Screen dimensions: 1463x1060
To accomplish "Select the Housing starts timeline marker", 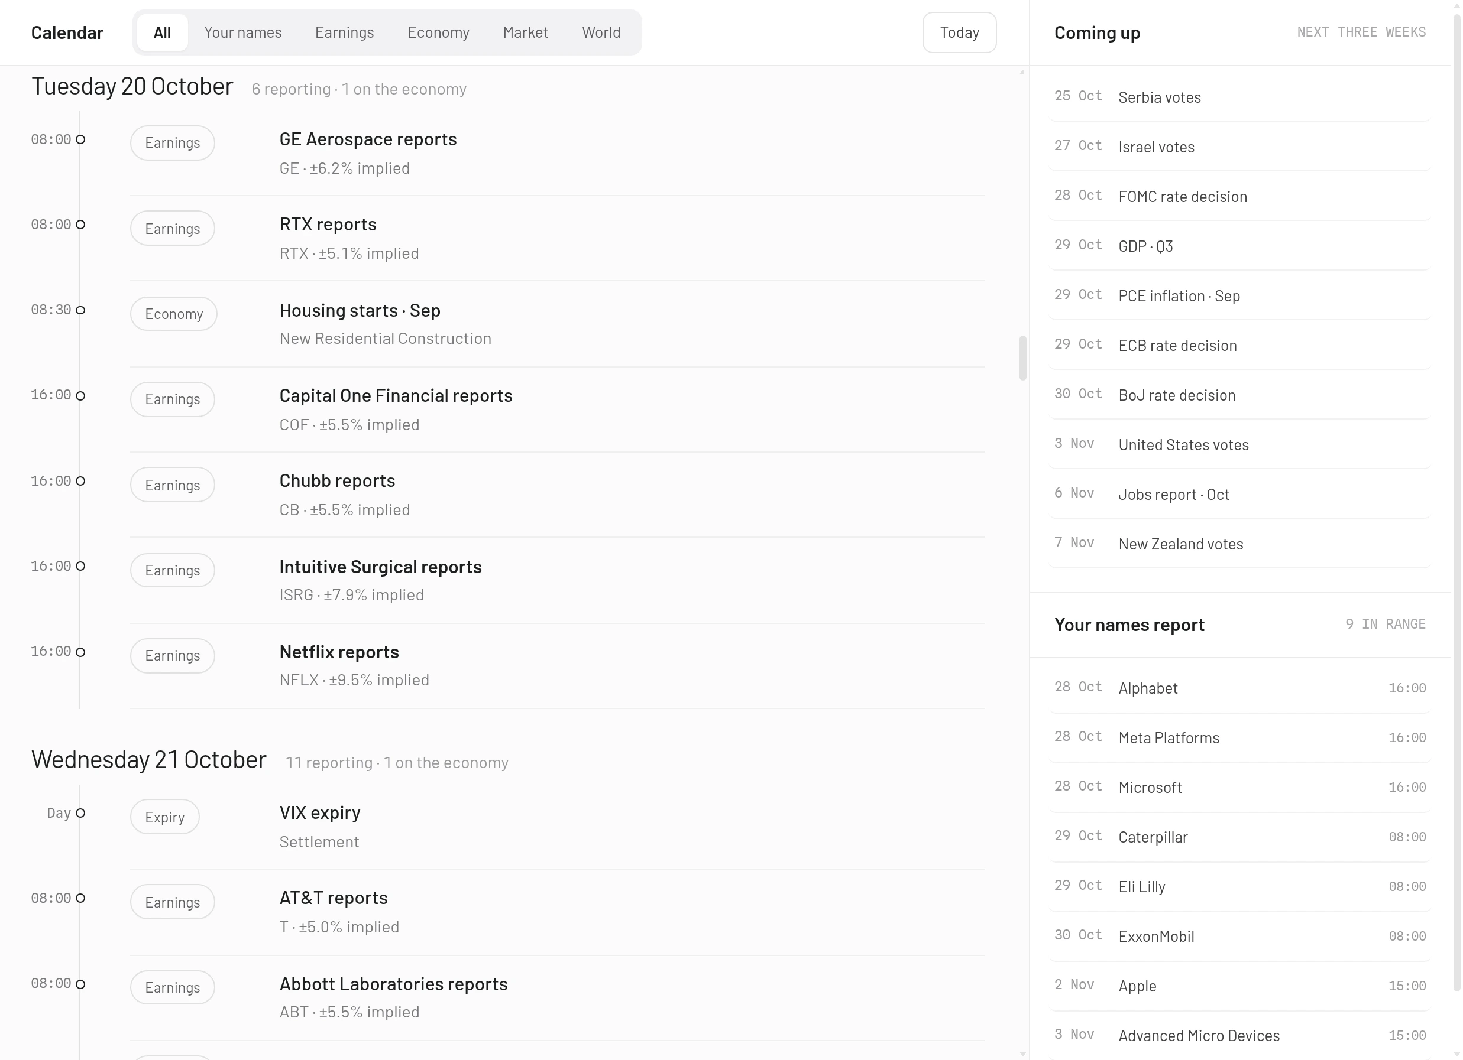I will [x=80, y=310].
